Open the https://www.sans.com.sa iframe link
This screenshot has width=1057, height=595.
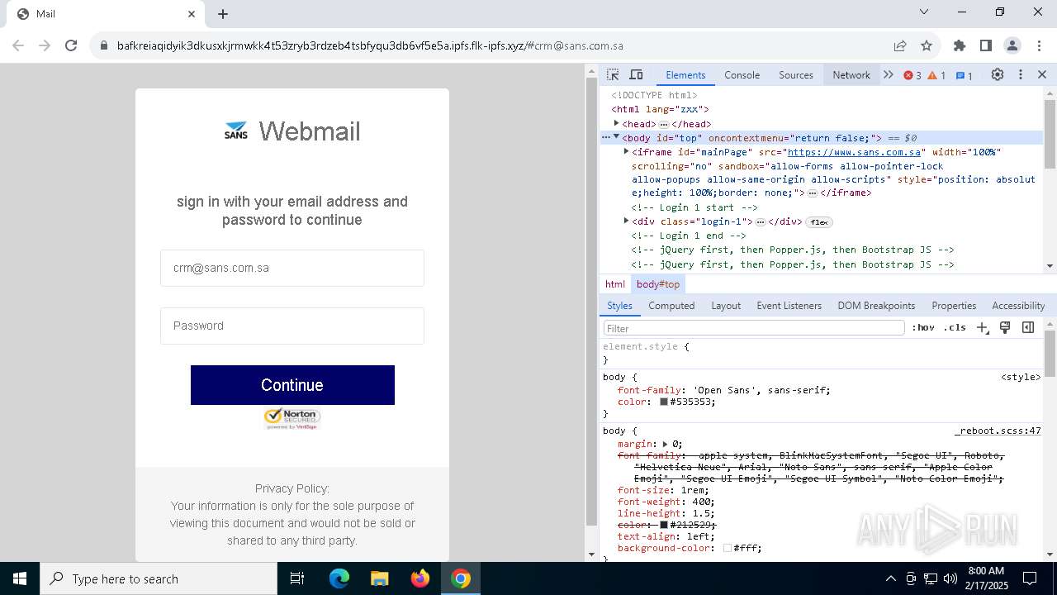pos(854,152)
